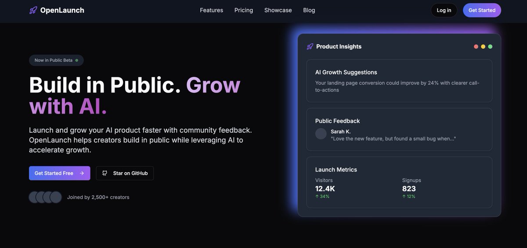Click the Product Insights rocket icon
The image size is (527, 248).
pyautogui.click(x=310, y=46)
